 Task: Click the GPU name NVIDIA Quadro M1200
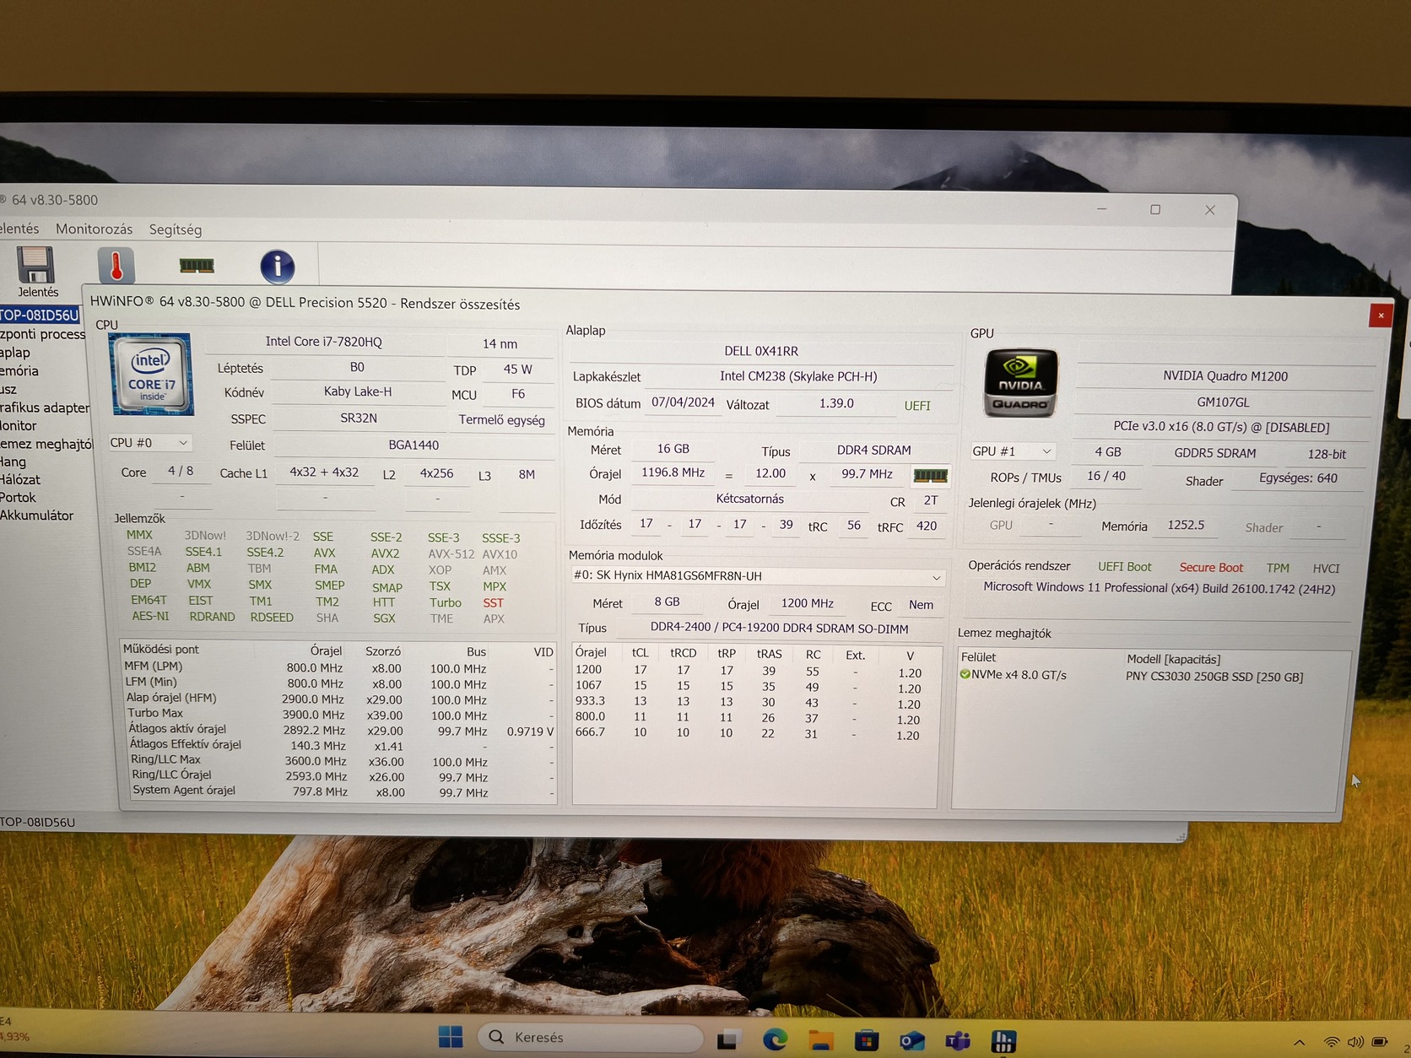[x=1225, y=376]
